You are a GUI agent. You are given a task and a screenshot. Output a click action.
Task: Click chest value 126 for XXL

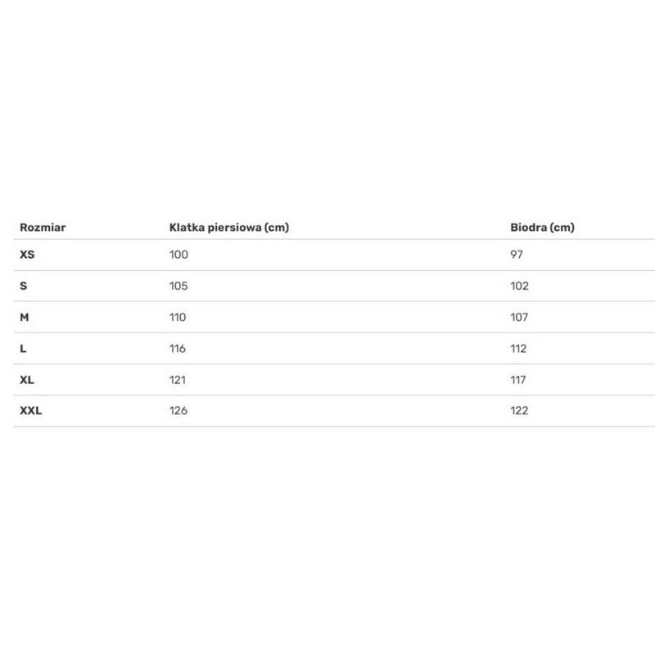[178, 411]
